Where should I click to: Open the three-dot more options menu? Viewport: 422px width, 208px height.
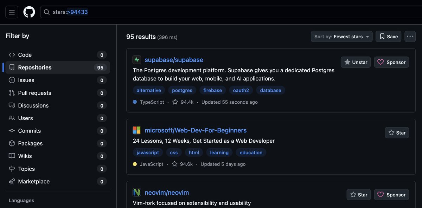[410, 37]
